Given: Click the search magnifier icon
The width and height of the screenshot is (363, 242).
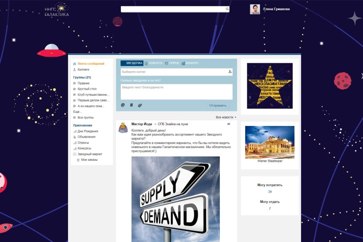Looking at the screenshot, I should click(x=227, y=9).
